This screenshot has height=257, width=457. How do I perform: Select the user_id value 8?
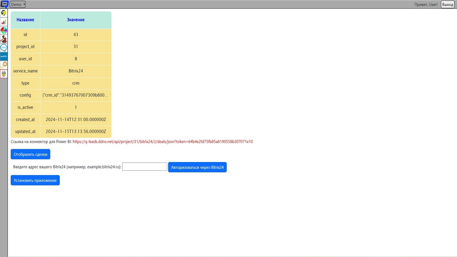pyautogui.click(x=76, y=59)
